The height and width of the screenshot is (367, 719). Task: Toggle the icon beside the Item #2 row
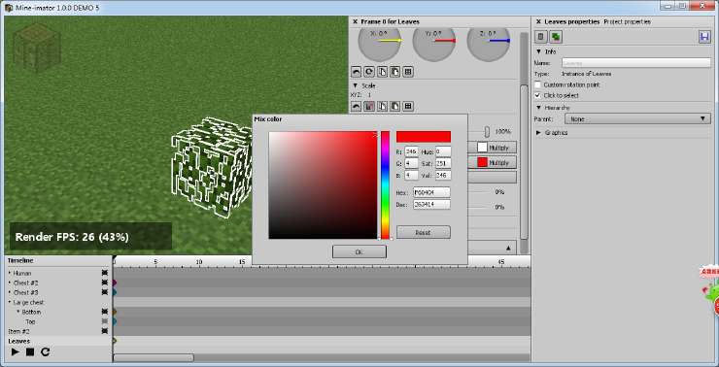coord(105,331)
